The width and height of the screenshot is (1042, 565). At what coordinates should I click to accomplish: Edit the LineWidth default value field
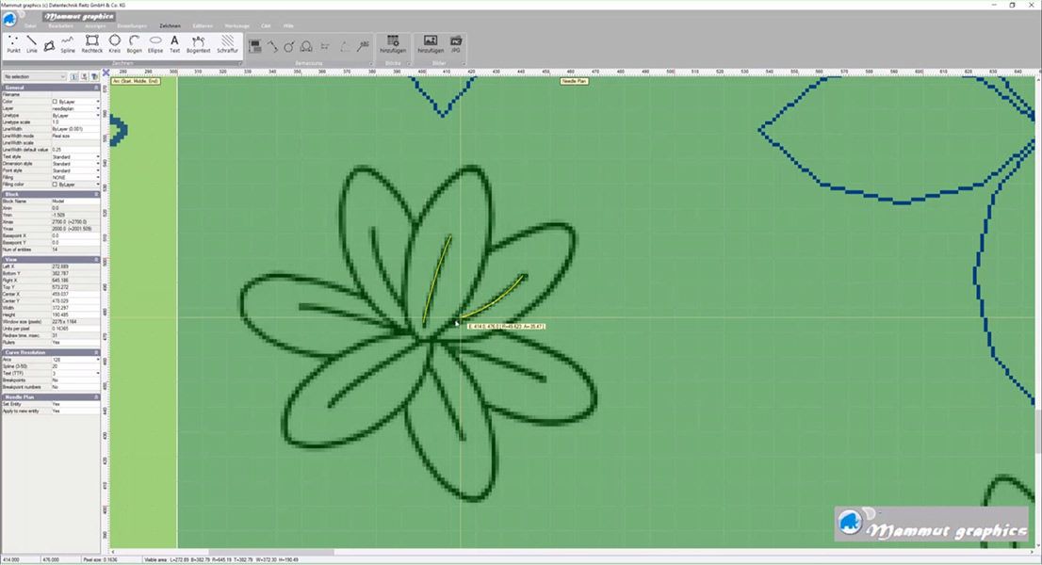click(x=75, y=150)
